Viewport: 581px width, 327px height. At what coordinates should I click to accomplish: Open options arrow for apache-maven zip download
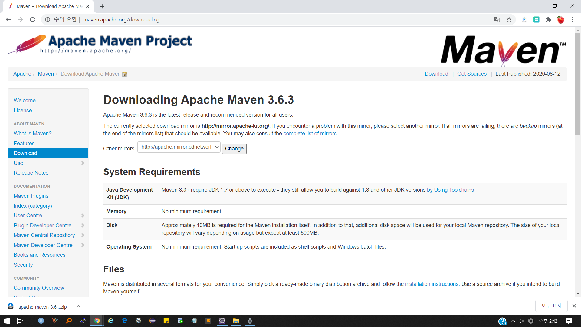click(78, 306)
